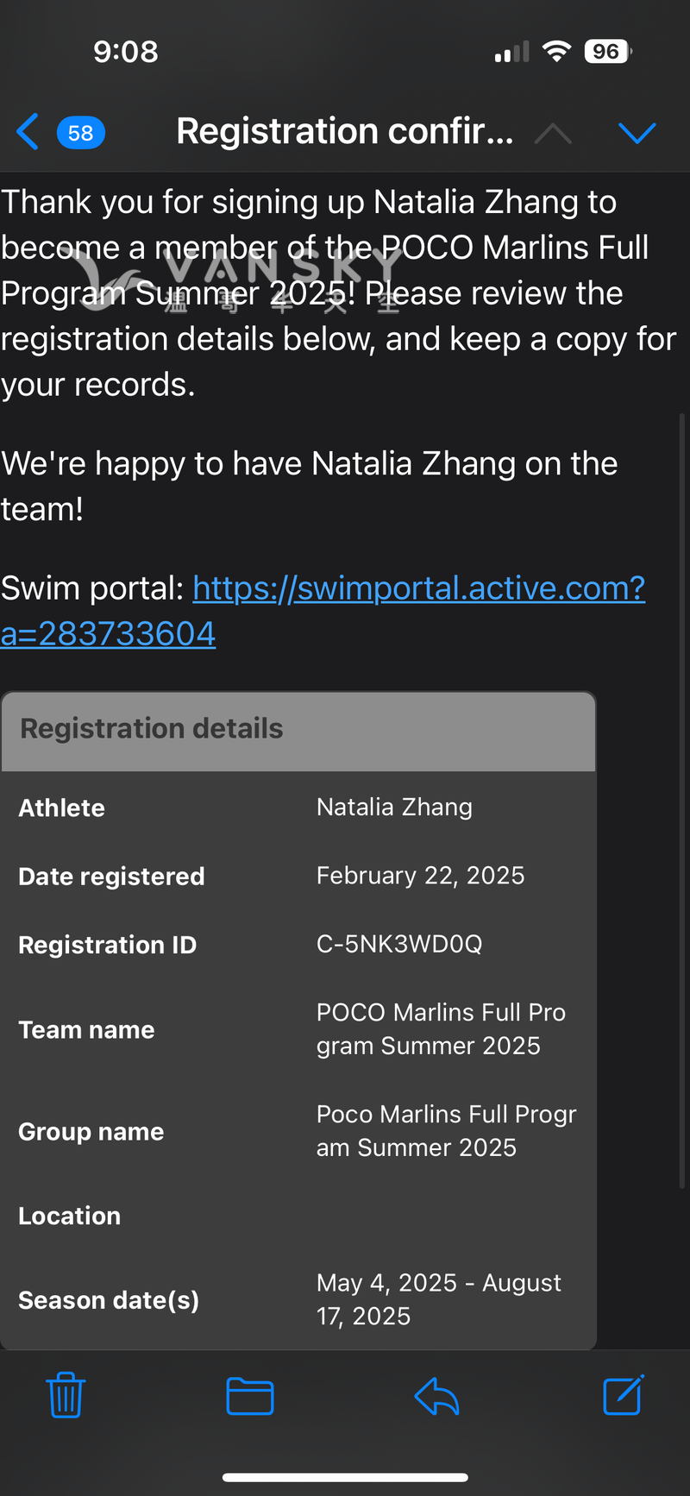Delete this email with the trash icon
Image resolution: width=690 pixels, height=1496 pixels.
(66, 1395)
